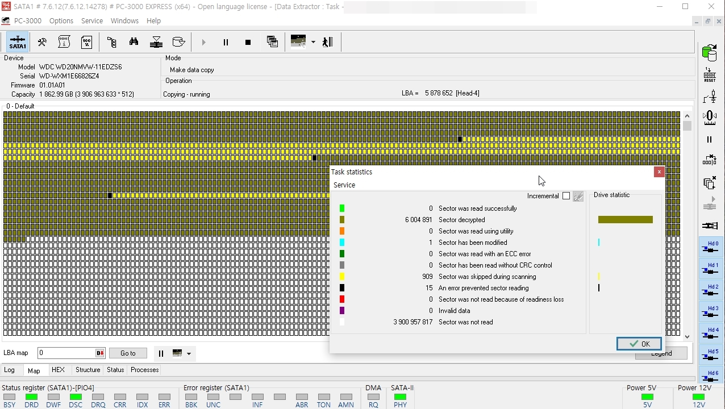
Task: Click the binoculars search icon
Action: [134, 42]
